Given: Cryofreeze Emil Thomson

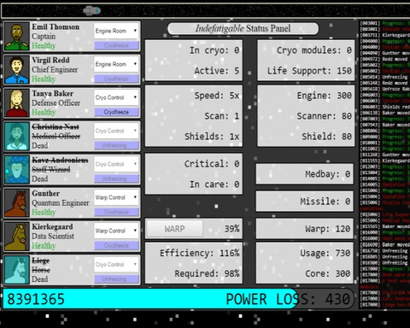Looking at the screenshot, I should [x=116, y=45].
